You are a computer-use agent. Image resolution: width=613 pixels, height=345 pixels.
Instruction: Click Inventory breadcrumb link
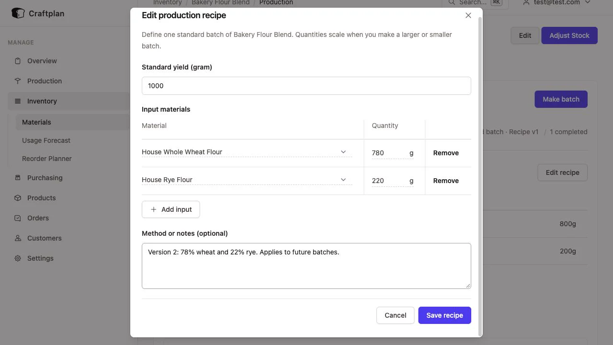(x=167, y=2)
